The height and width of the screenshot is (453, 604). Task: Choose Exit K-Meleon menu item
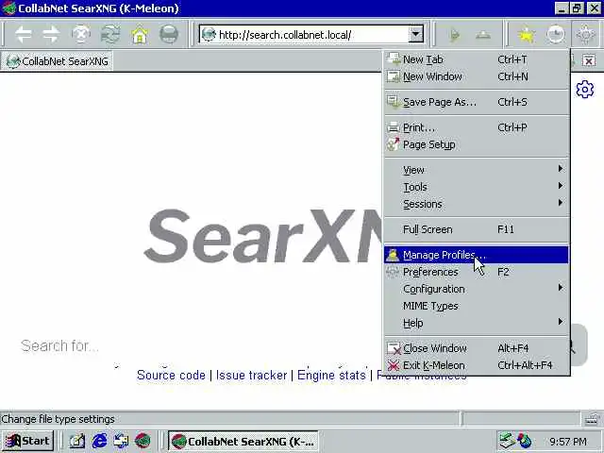click(477, 365)
